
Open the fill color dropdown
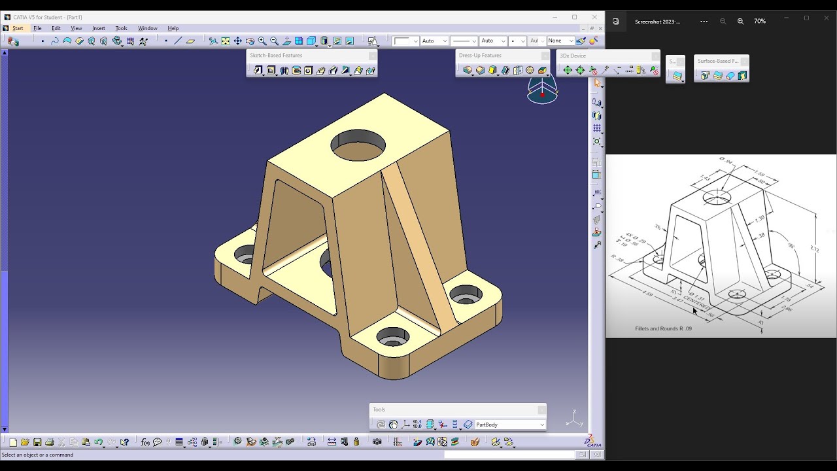click(x=415, y=41)
